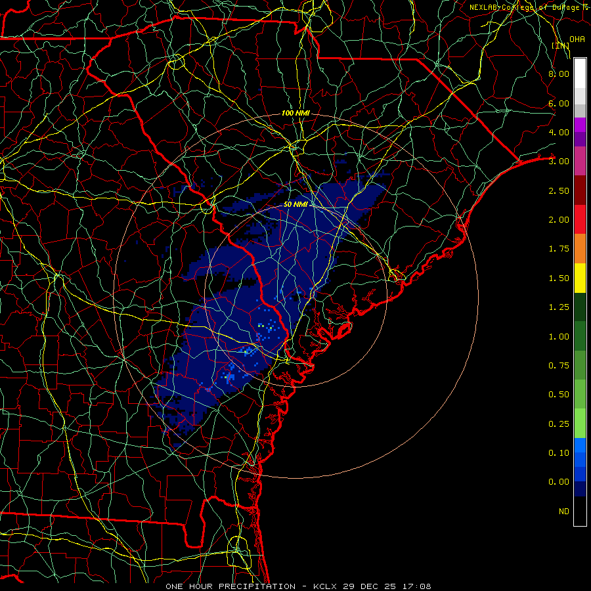The width and height of the screenshot is (591, 591).
Task: Select the bright red 2.00 legend swatch
Action: pos(580,219)
